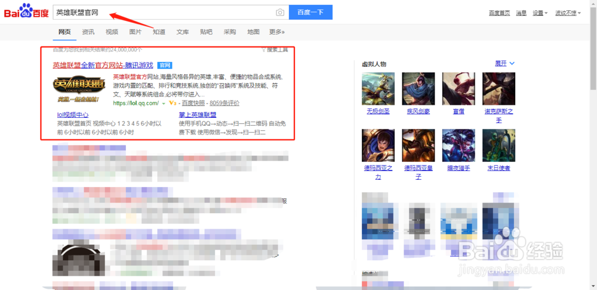The width and height of the screenshot is (597, 290).
Task: Switch to the 图片 tab
Action: click(135, 32)
